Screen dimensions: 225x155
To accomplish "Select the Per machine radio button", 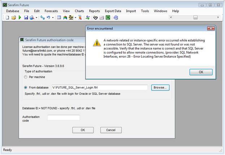I will tap(26, 77).
